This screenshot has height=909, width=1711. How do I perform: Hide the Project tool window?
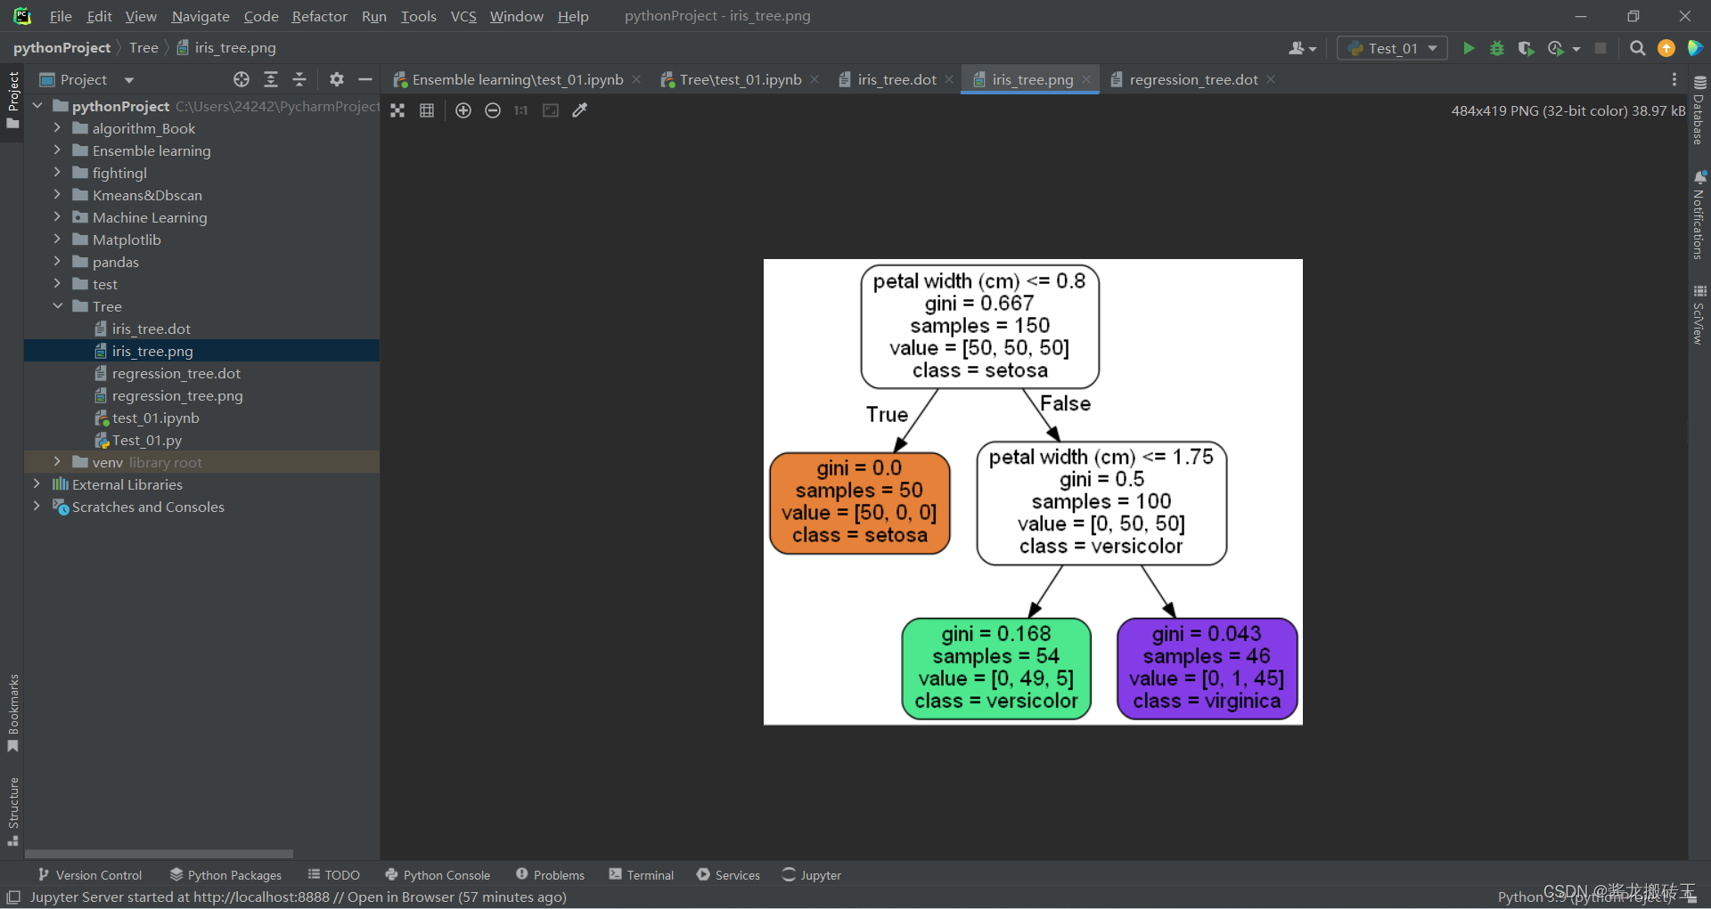(x=365, y=79)
